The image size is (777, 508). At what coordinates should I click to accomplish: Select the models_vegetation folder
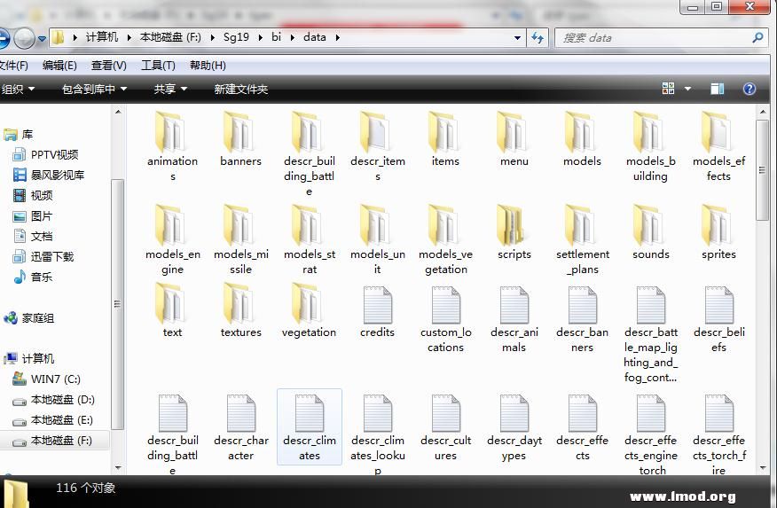click(445, 239)
